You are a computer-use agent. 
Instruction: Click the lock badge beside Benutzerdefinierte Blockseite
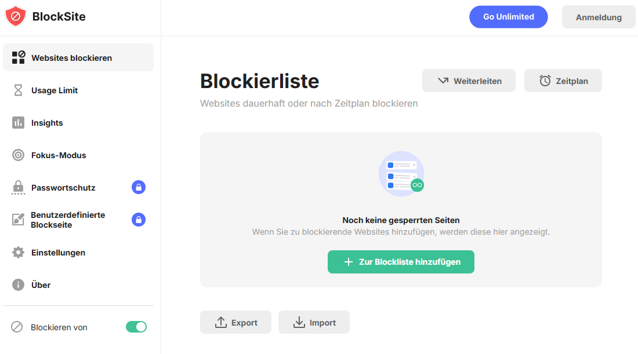(x=139, y=220)
